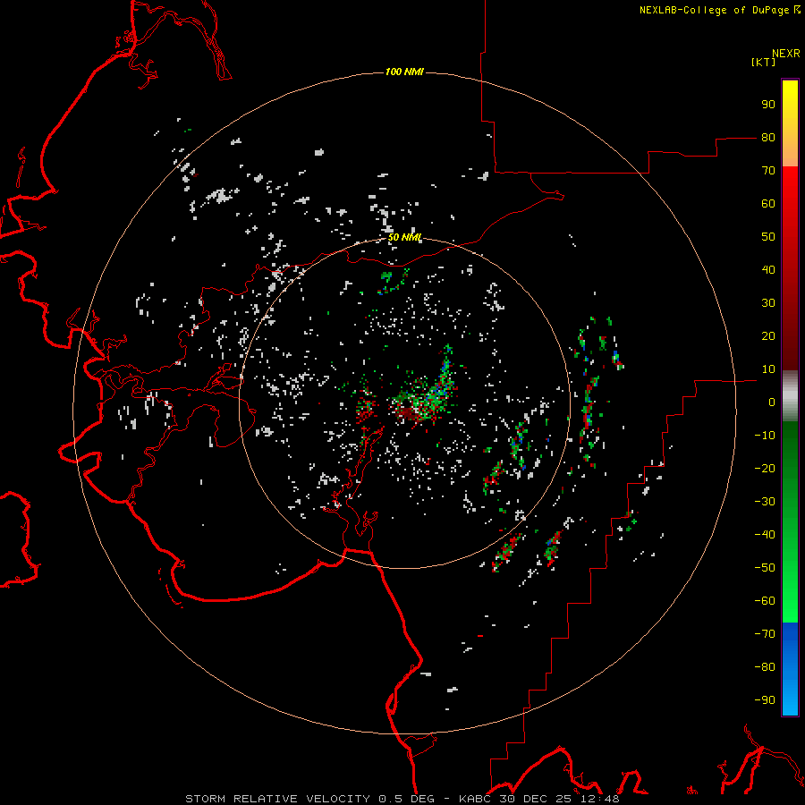The height and width of the screenshot is (805, 805).
Task: Click the -40 scale value
Action: click(x=765, y=535)
